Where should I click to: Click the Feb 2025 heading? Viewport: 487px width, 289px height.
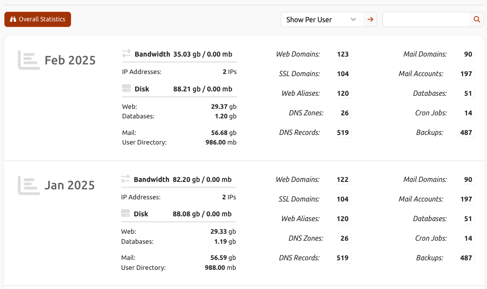pos(70,60)
